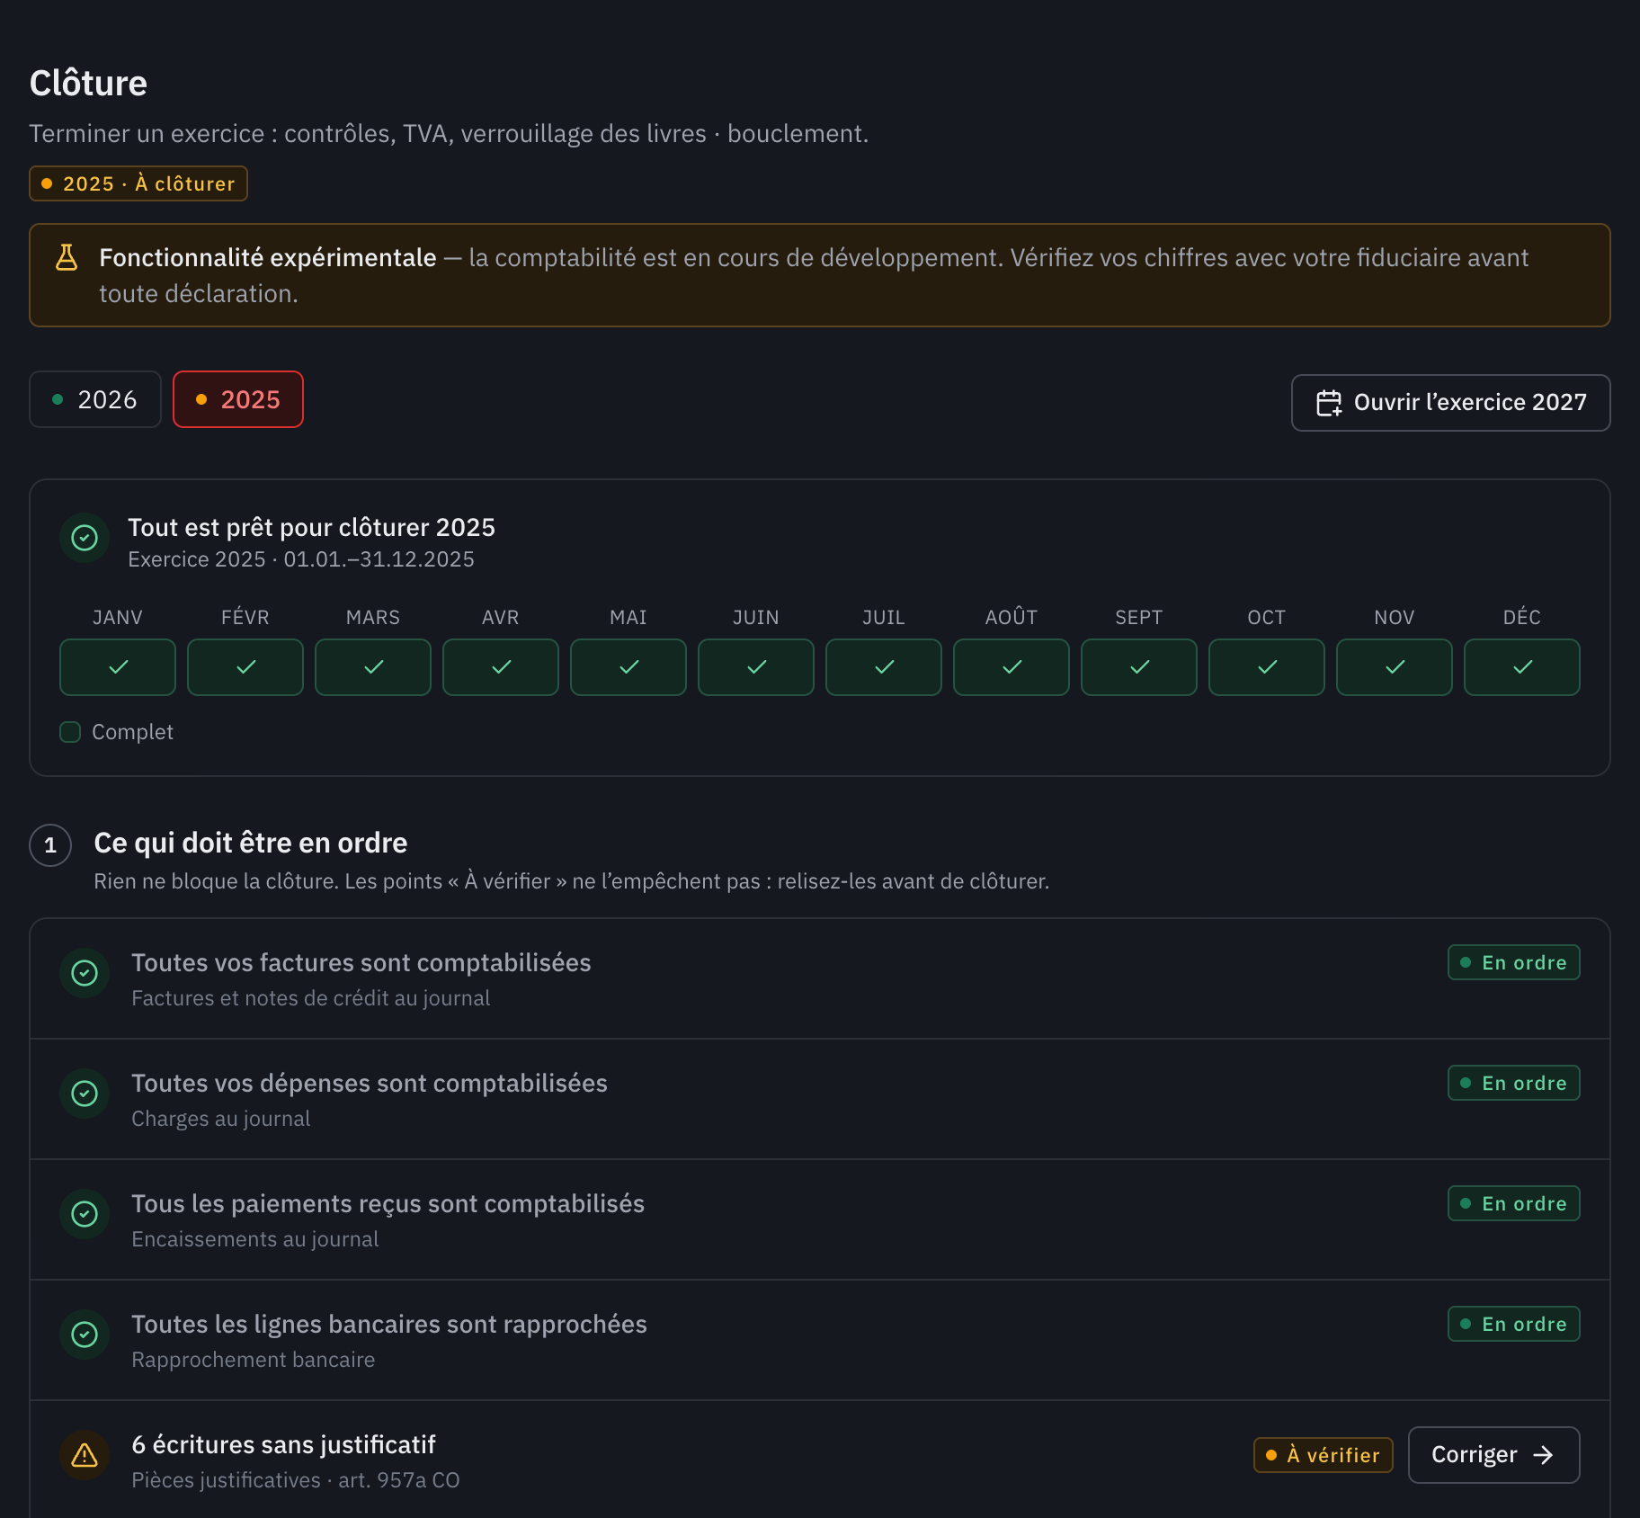Click the check icon for dépenses comptabilisées
Image resolution: width=1640 pixels, height=1518 pixels.
pos(85,1094)
